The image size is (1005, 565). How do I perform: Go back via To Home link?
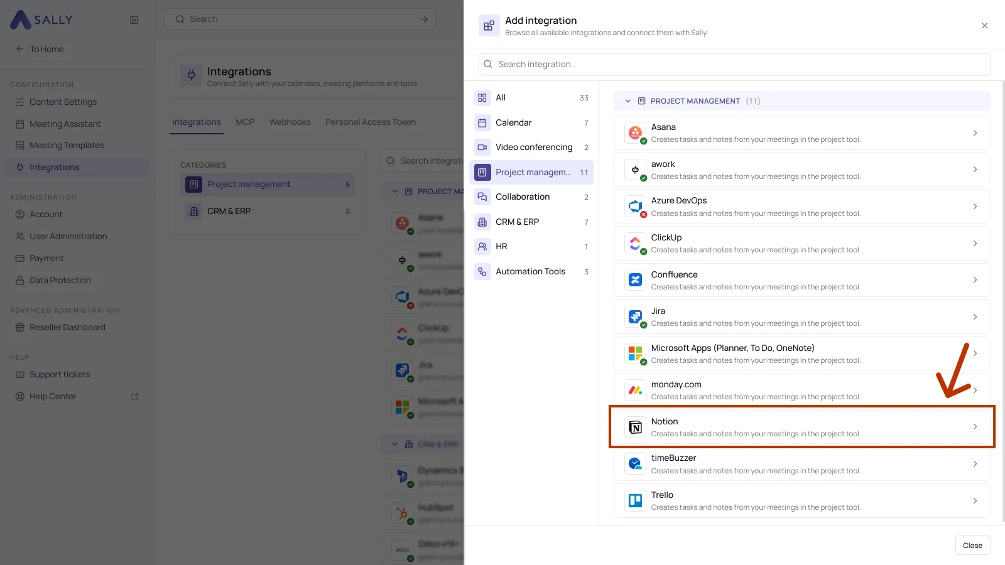pyautogui.click(x=40, y=49)
